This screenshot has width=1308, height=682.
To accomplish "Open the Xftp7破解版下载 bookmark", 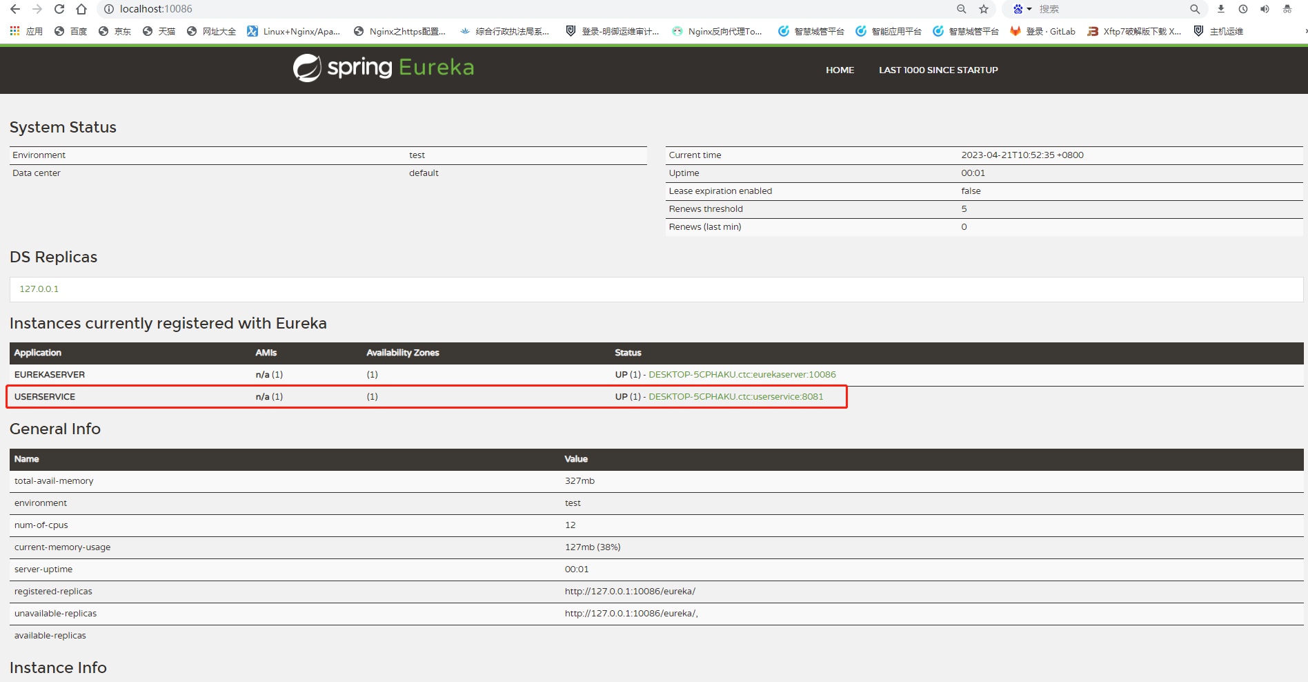I will click(1134, 31).
